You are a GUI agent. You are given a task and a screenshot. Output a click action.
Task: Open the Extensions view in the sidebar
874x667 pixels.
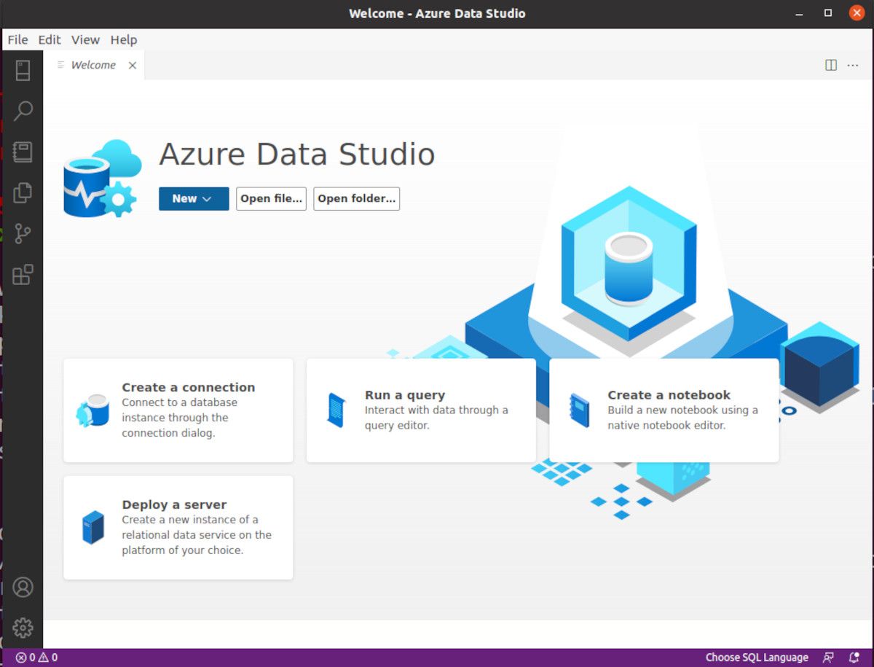pos(23,274)
